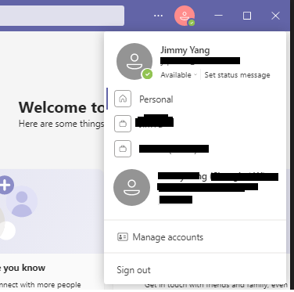Click the home icon beside Personal

coord(123,99)
